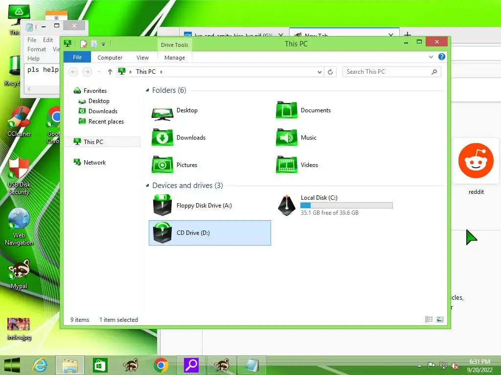This screenshot has width=501, height=375.
Task: Open the Manage ribbon tab
Action: (x=175, y=58)
